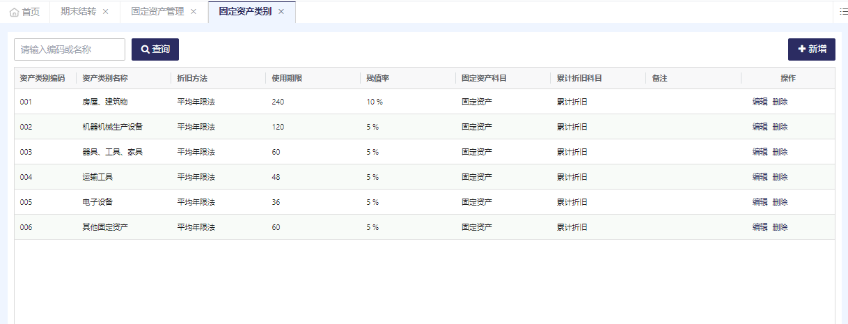Switch to the 固定资产管理 tab
The width and height of the screenshot is (848, 324).
click(157, 12)
